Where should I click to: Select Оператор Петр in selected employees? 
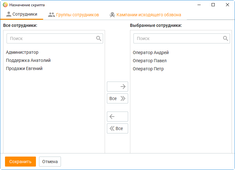[148, 69]
